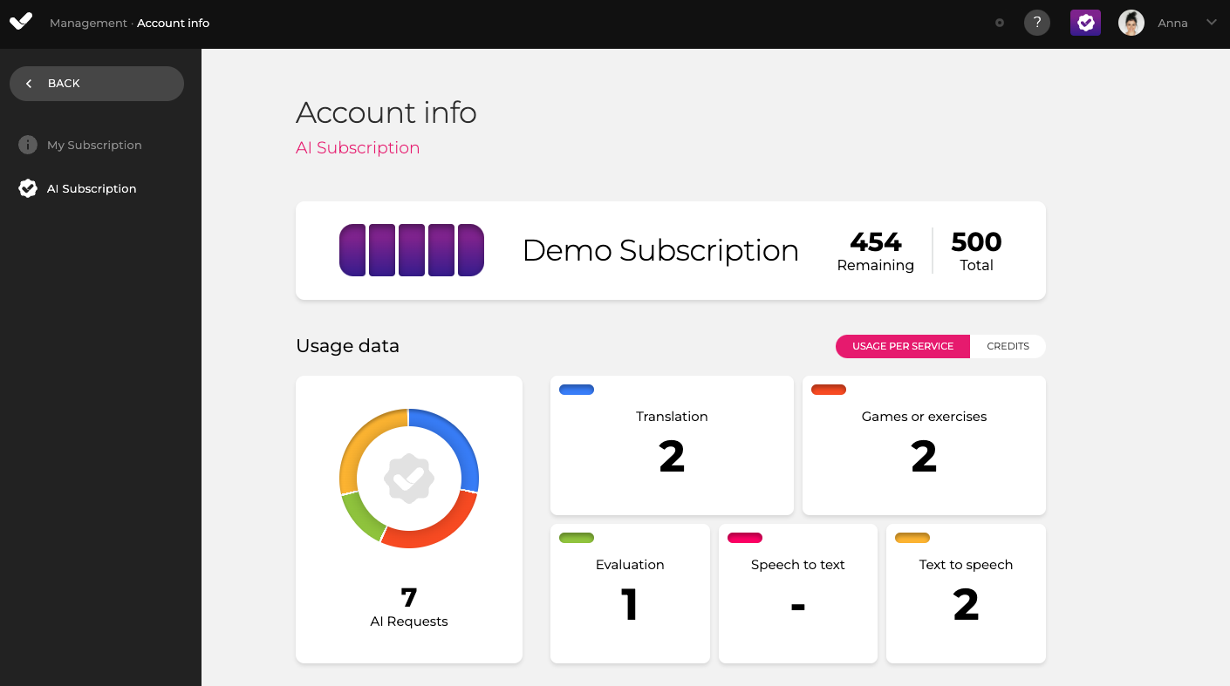1230x686 pixels.
Task: Click the Games or exercises usage card
Action: click(x=924, y=445)
